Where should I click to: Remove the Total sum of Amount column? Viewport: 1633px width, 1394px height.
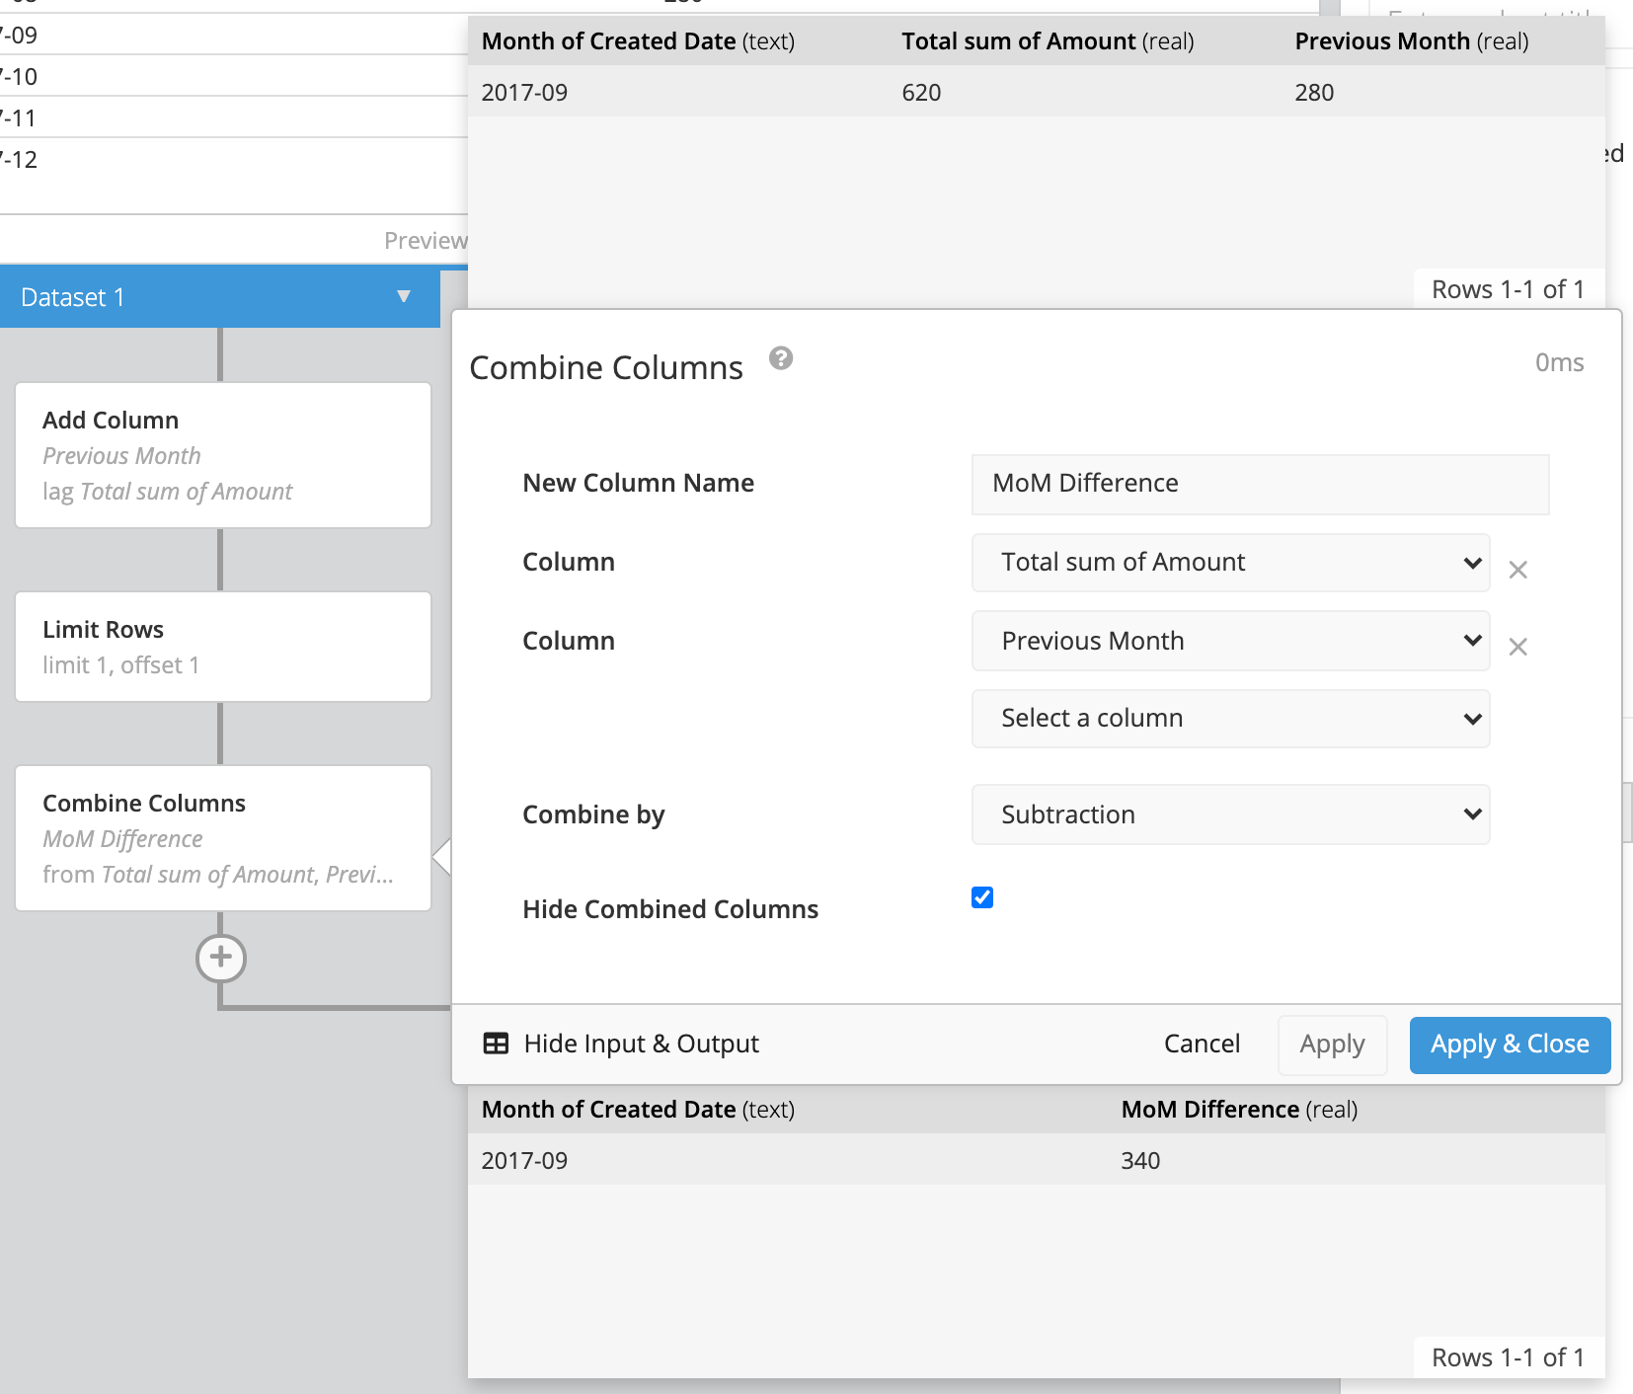[x=1518, y=570]
